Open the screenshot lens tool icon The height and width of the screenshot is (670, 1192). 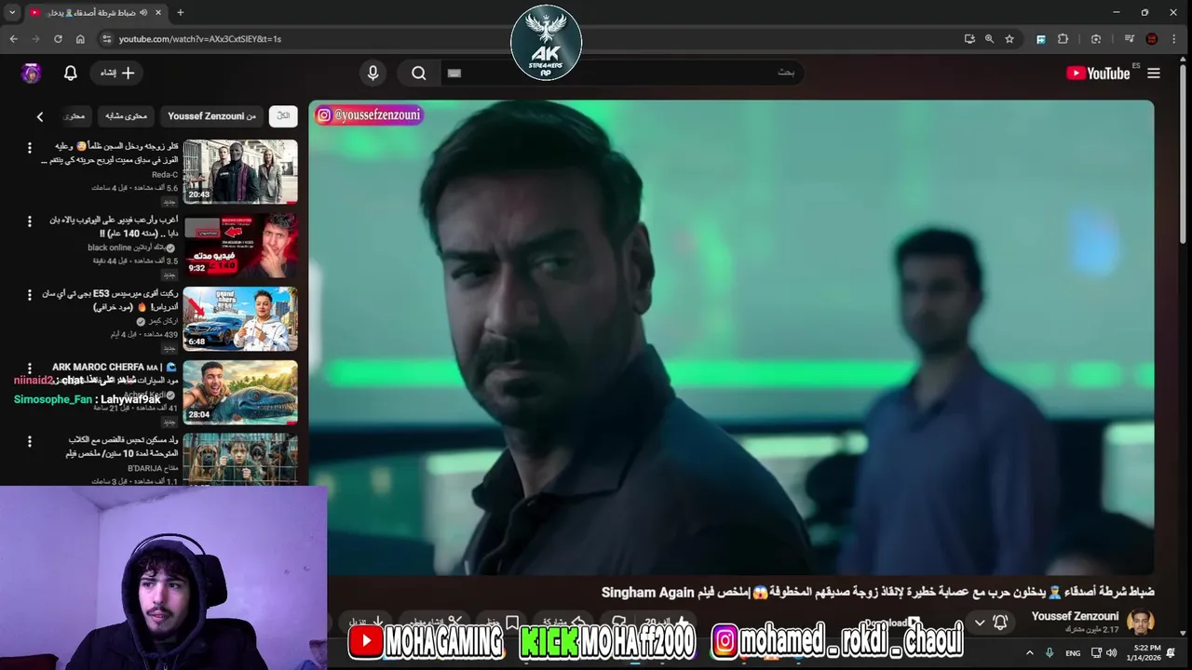1096,39
